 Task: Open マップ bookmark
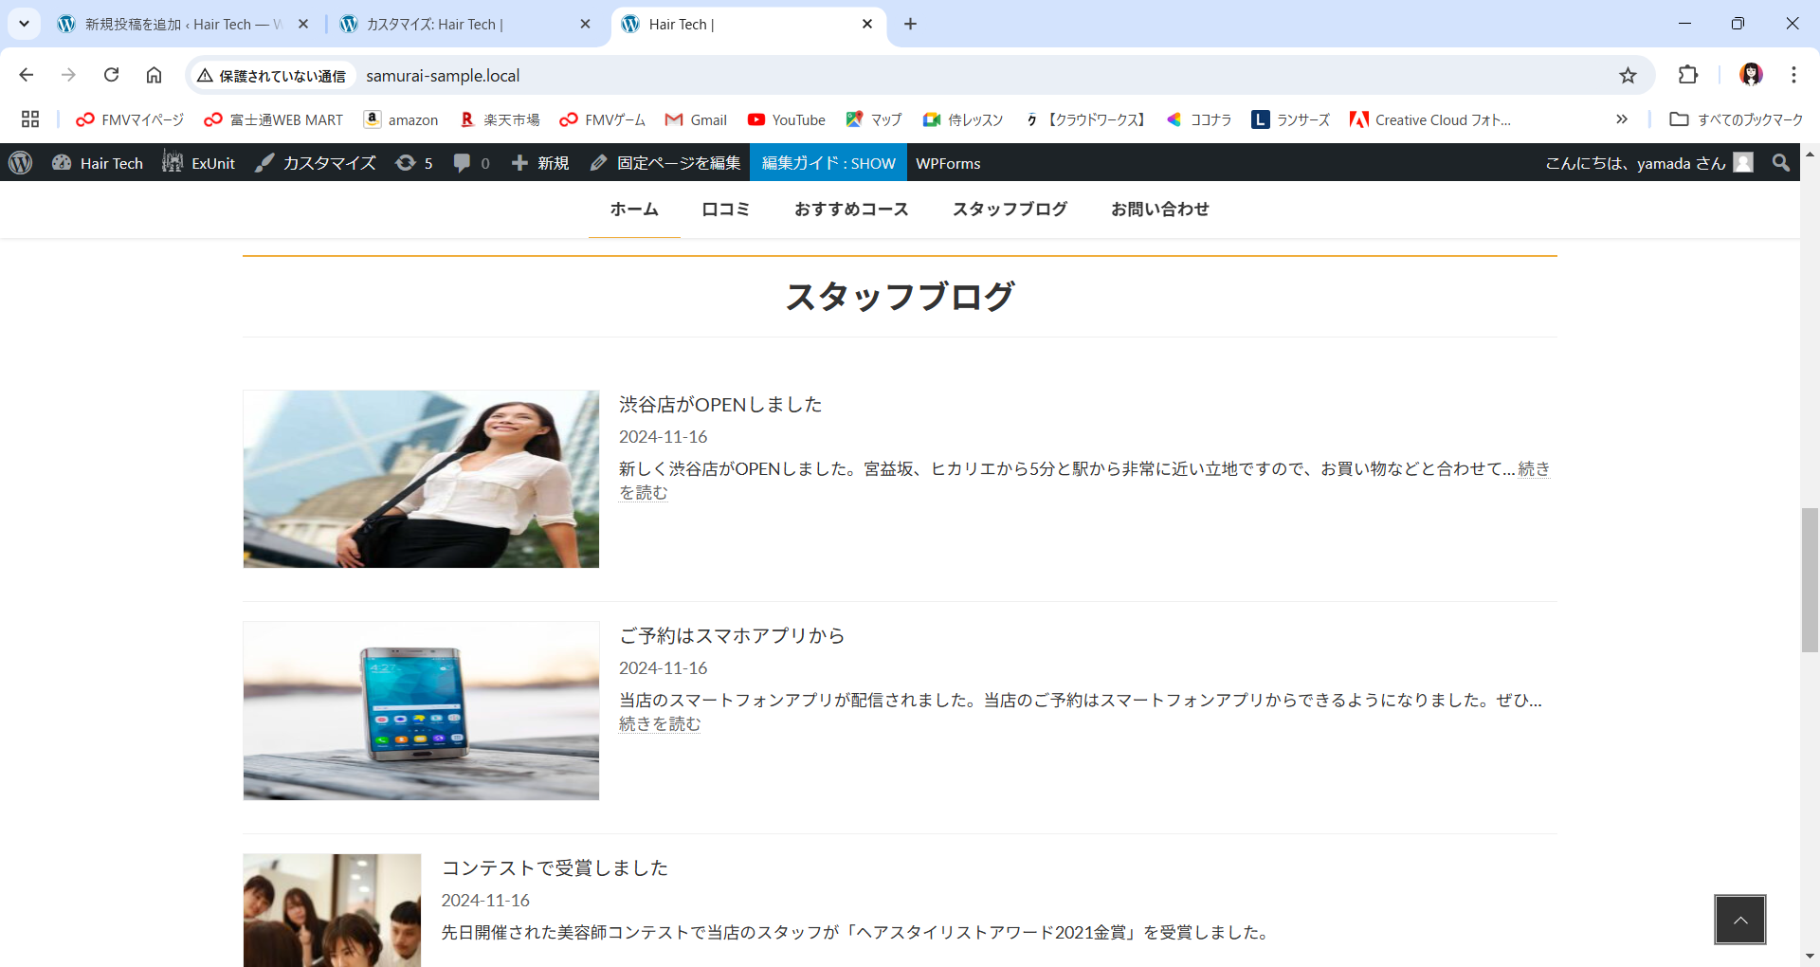tap(874, 119)
